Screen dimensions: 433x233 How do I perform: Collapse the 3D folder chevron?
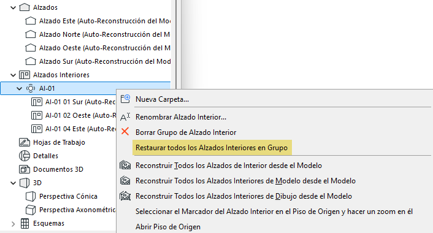point(13,183)
